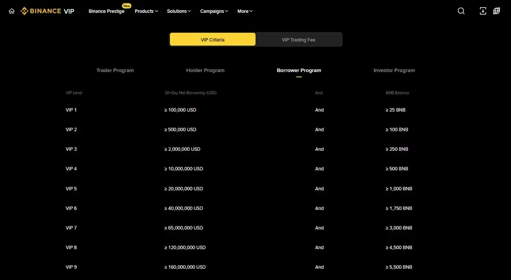Image resolution: width=511 pixels, height=280 pixels.
Task: Open the language globe icon
Action: point(497,11)
